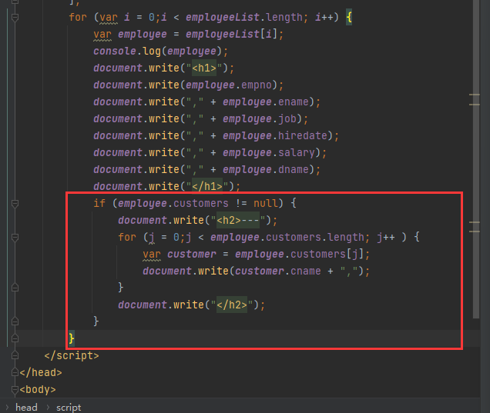The height and width of the screenshot is (413, 490).
Task: Click fold end marker beside closing head tag
Action: click(15, 373)
